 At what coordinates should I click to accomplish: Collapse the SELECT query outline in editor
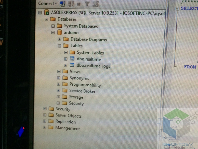(177, 9)
